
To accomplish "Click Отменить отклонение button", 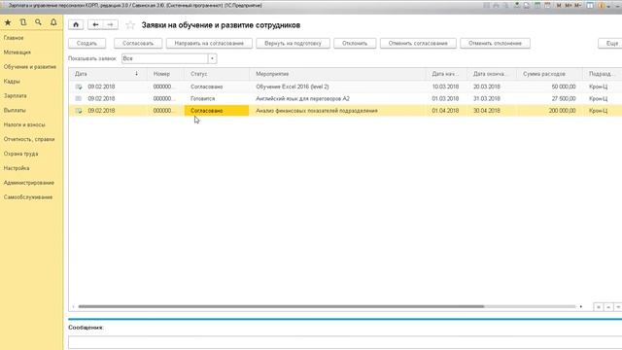I will [495, 43].
